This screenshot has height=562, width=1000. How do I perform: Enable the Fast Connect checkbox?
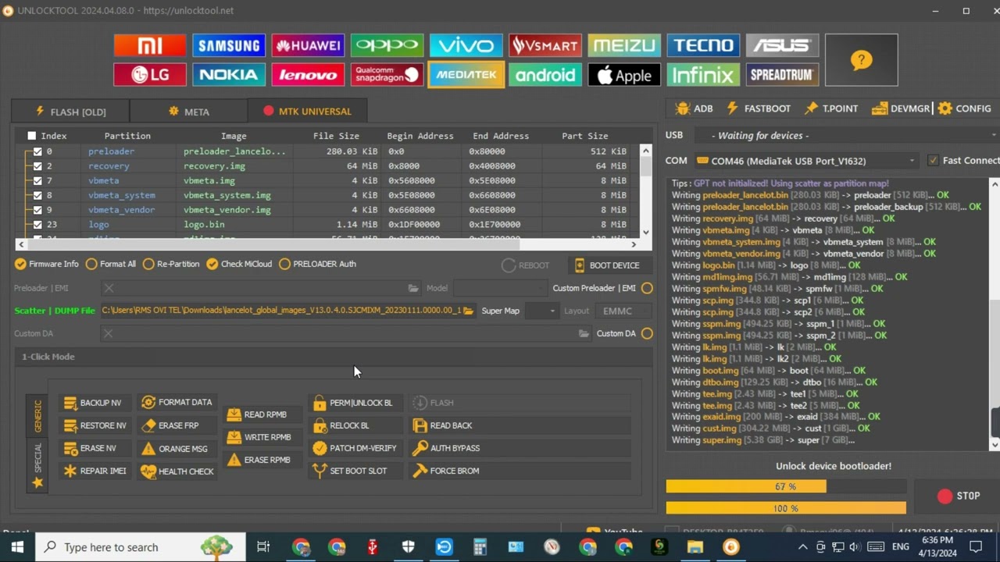[933, 161]
